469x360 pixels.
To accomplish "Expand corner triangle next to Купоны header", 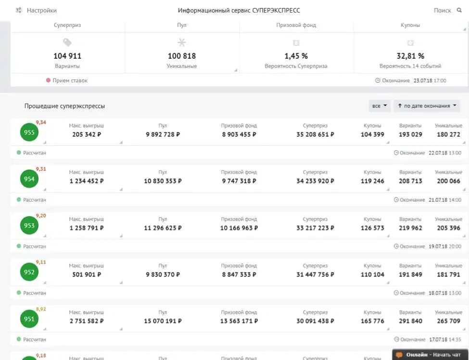I will tap(465, 29).
